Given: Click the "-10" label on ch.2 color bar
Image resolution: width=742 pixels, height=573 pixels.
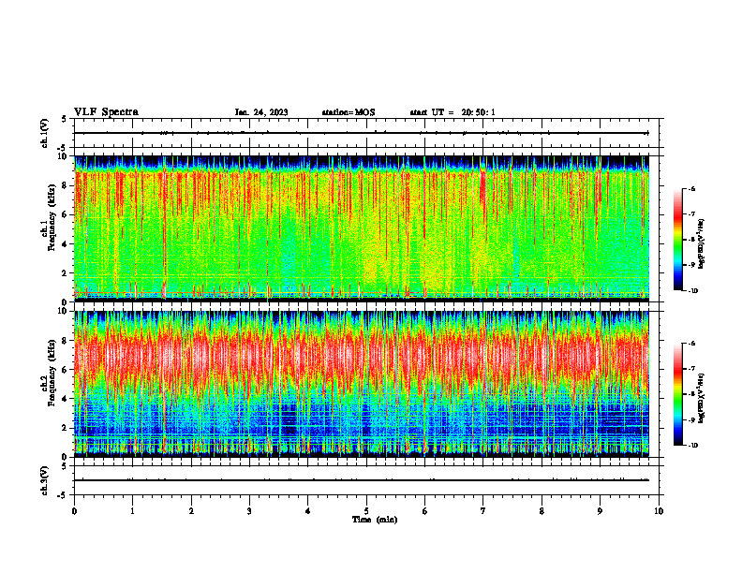Looking at the screenshot, I should [693, 446].
